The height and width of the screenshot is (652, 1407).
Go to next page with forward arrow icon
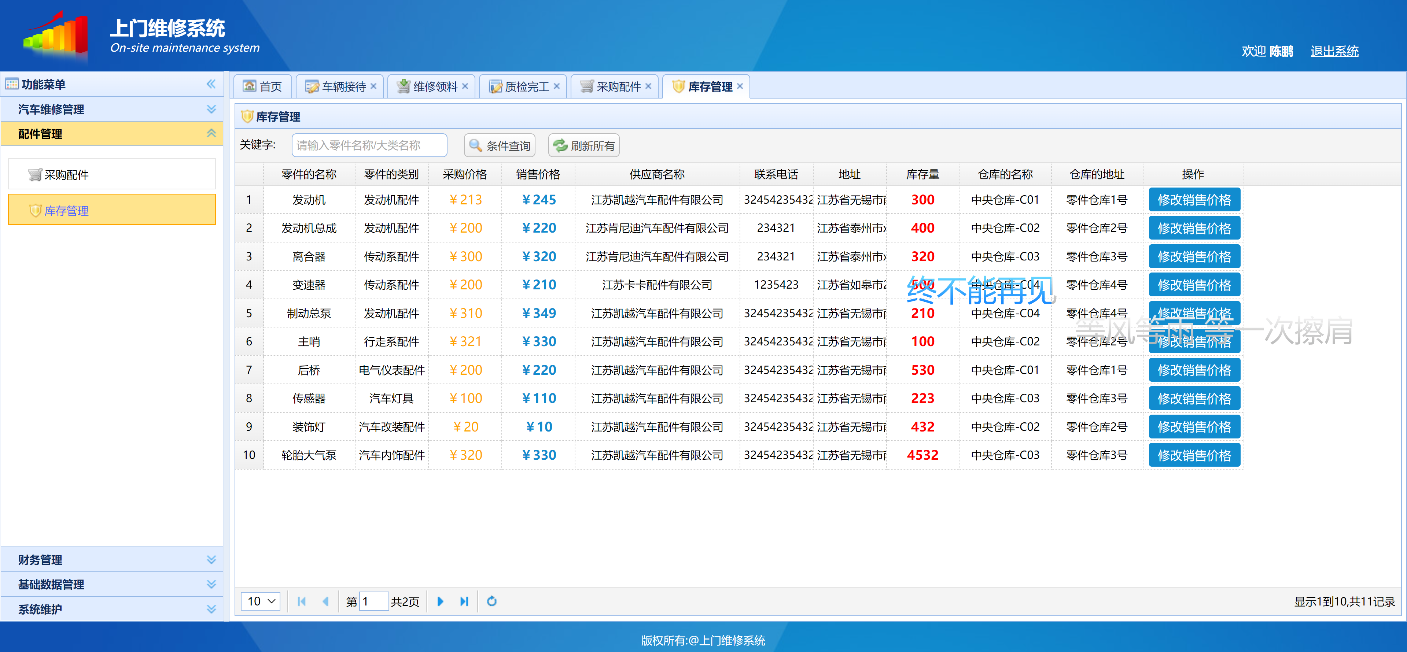440,601
